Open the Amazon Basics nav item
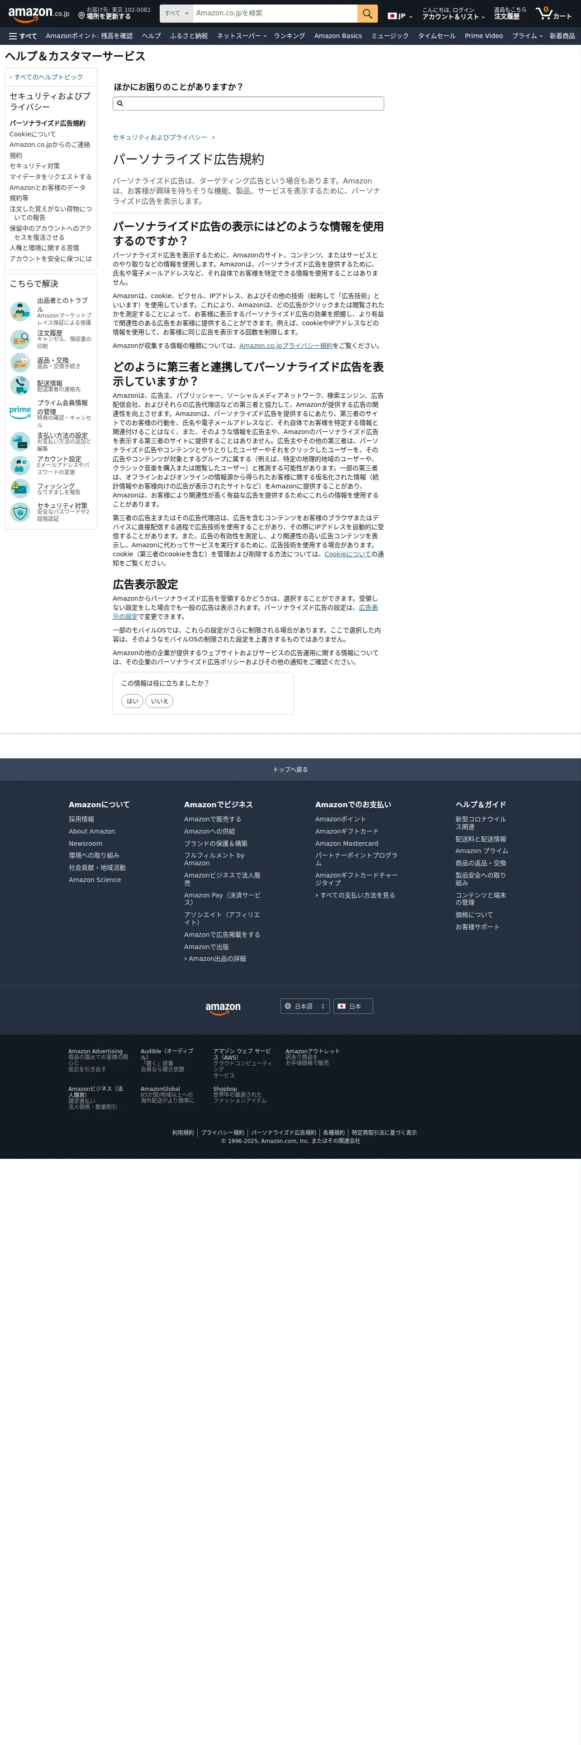This screenshot has height=1745, width=581. click(x=338, y=36)
